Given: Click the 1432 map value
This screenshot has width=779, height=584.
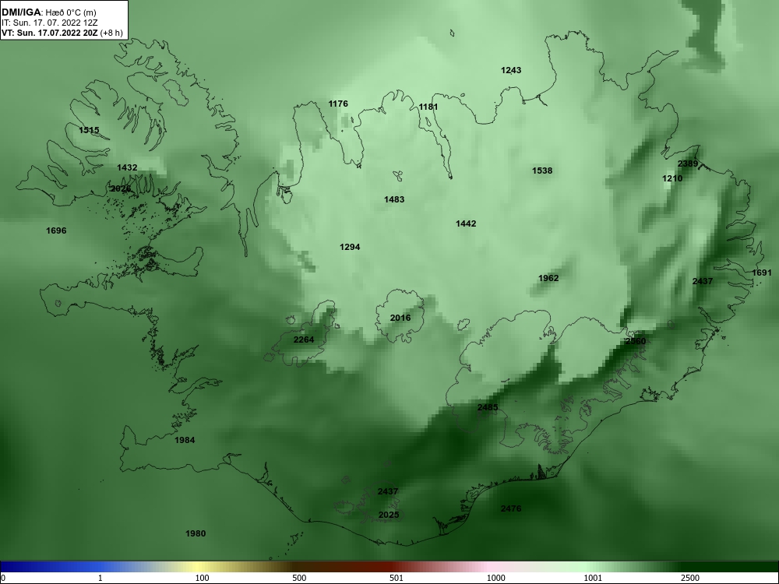Looking at the screenshot, I should 127,167.
